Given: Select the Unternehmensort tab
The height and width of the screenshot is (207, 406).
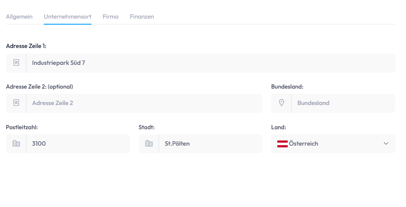Looking at the screenshot, I should tap(68, 16).
